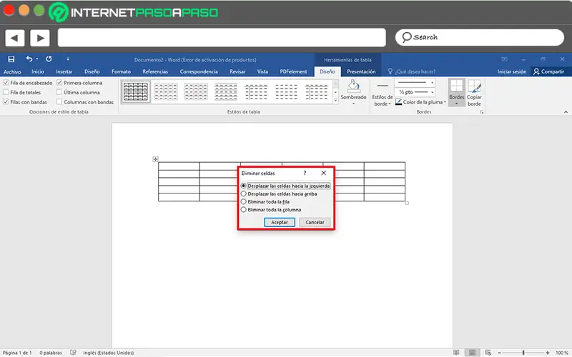This screenshot has height=357, width=572.
Task: Expand the Bordes dropdown arrow
Action: click(456, 104)
